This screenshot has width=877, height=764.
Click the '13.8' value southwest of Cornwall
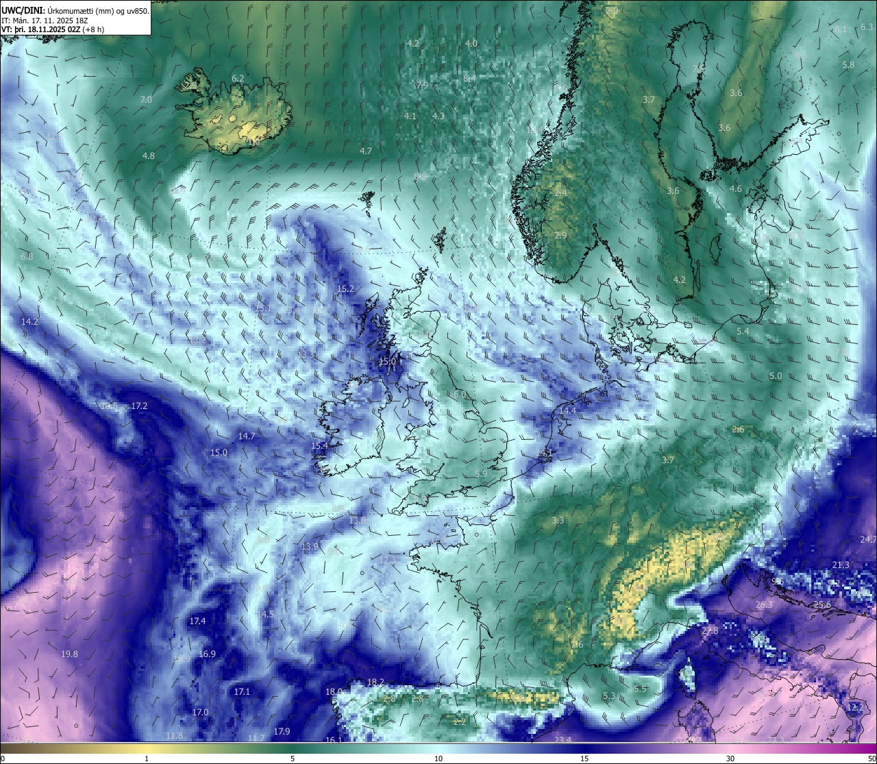pyautogui.click(x=357, y=521)
